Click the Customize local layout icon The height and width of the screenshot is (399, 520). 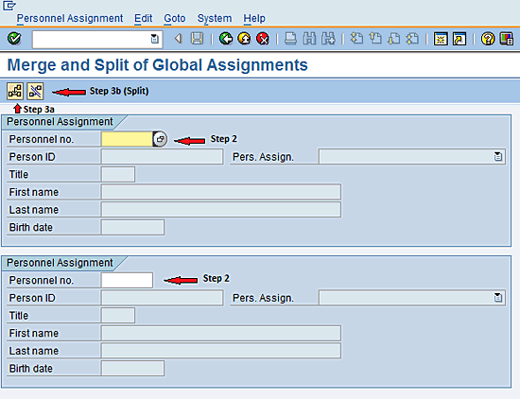(507, 39)
